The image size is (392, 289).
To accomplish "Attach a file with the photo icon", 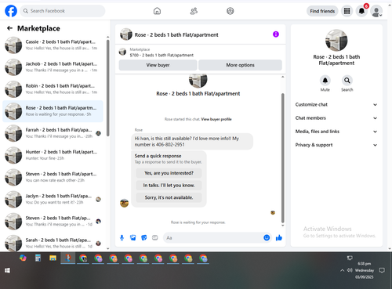I will (x=133, y=237).
